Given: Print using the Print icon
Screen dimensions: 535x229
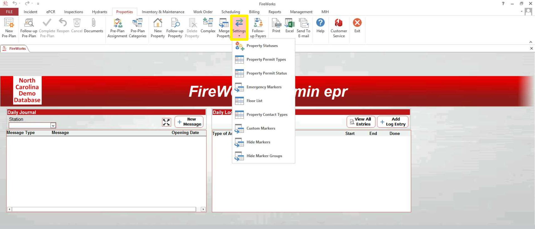Looking at the screenshot, I should click(x=276, y=26).
